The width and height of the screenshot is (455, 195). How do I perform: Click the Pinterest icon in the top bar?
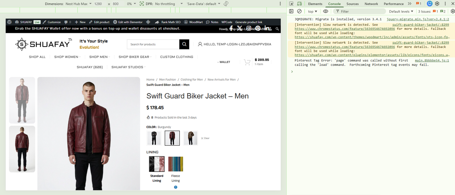tap(258, 28)
